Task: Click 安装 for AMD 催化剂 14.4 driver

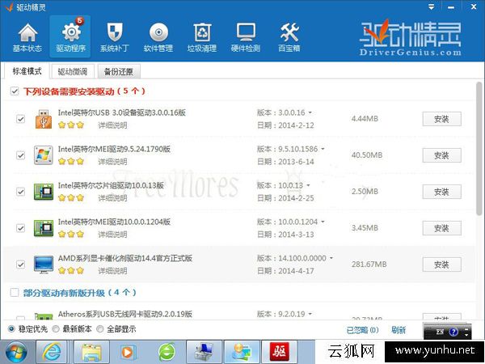Action: point(441,265)
